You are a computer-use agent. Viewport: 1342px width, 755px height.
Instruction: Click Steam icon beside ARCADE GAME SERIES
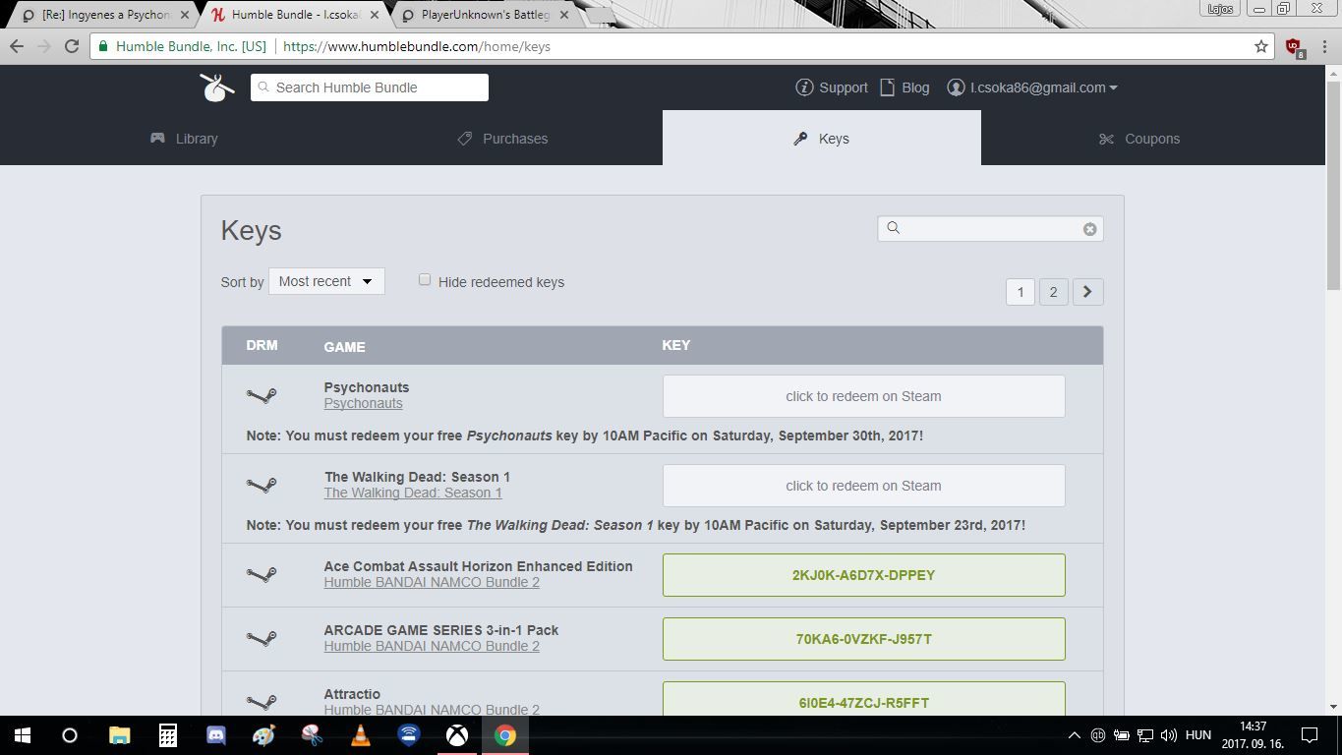coord(262,638)
